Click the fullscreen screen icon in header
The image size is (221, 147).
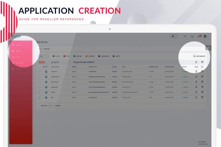pos(192,37)
